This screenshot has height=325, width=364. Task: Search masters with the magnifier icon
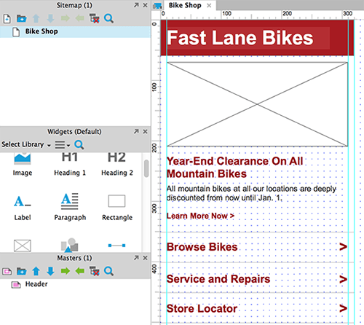tap(108, 271)
